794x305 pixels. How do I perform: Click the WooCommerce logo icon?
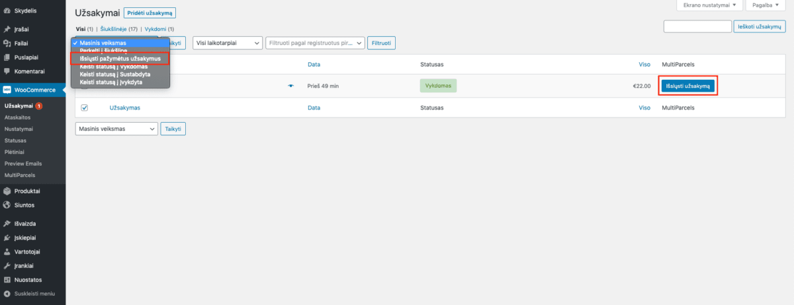coord(7,90)
